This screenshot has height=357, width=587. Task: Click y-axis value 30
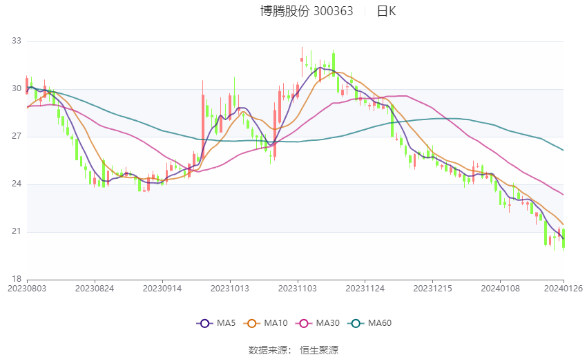click(x=17, y=88)
